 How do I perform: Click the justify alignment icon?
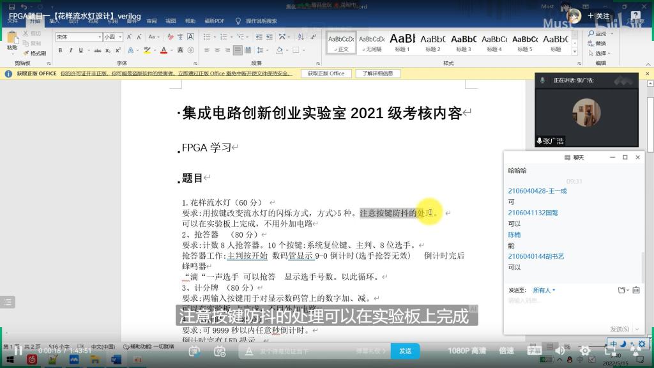click(238, 50)
